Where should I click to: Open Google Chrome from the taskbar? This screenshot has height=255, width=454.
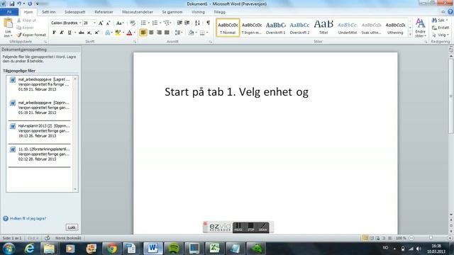tap(111, 249)
